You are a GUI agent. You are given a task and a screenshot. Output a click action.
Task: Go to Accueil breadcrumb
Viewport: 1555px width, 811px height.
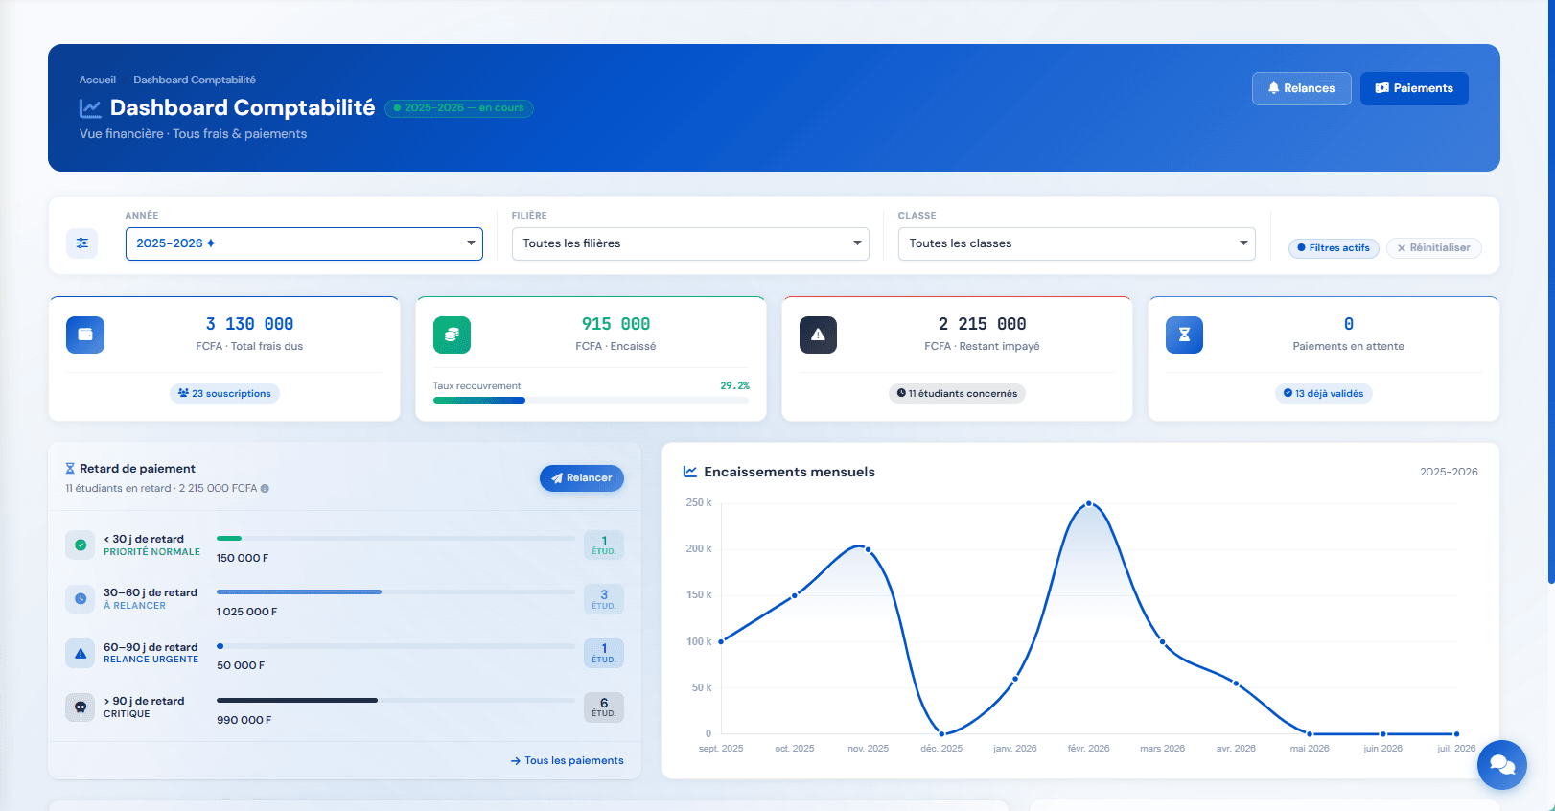click(98, 80)
